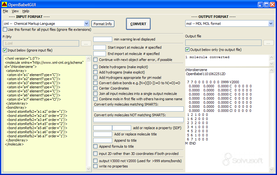Click the atom id="a7" elementType="Cl" line
This screenshot has width=277, height=175.
pos(34,99)
